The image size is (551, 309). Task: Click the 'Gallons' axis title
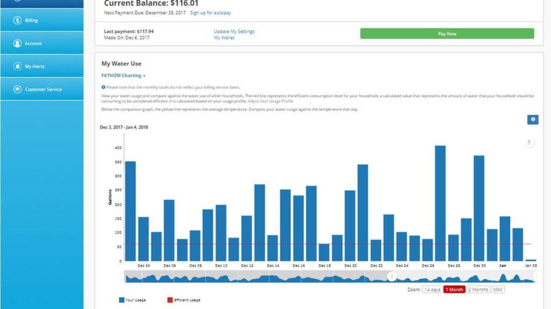(x=110, y=197)
